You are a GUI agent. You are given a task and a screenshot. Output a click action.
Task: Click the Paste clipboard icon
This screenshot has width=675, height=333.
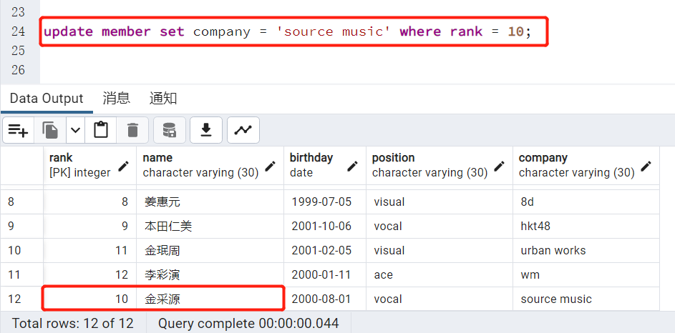click(x=101, y=130)
